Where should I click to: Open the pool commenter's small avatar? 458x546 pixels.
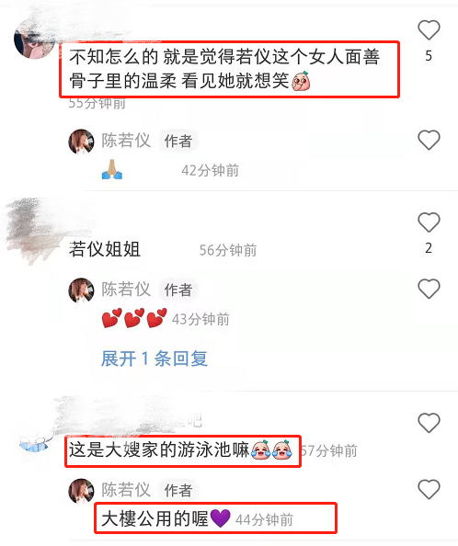(34, 442)
